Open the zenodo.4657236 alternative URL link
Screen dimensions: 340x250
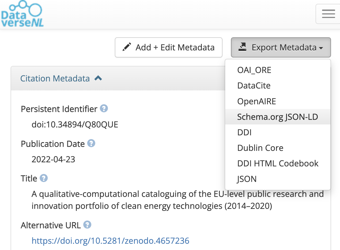pos(110,240)
